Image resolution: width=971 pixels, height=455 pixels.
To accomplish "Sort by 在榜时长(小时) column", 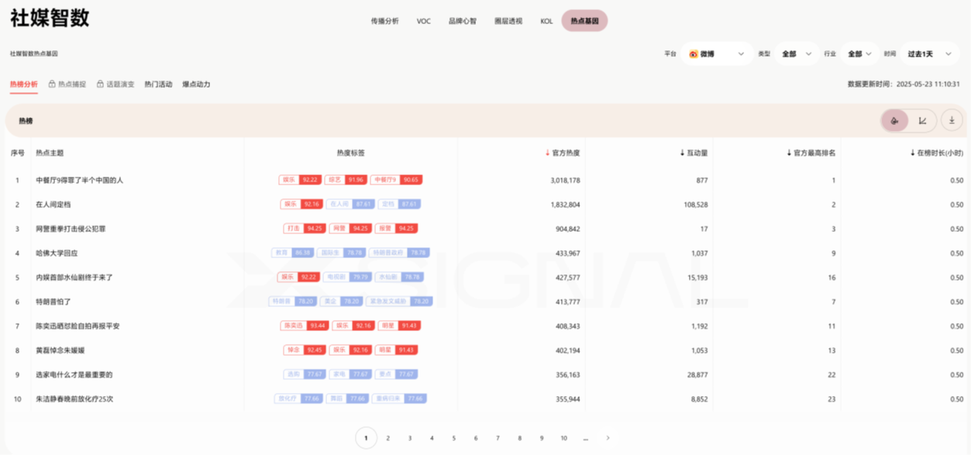I will point(913,153).
